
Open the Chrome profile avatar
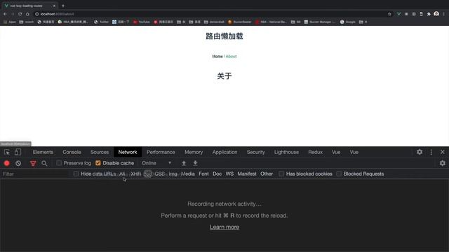436,14
